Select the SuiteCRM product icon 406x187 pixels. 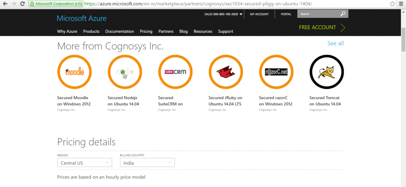coord(175,72)
